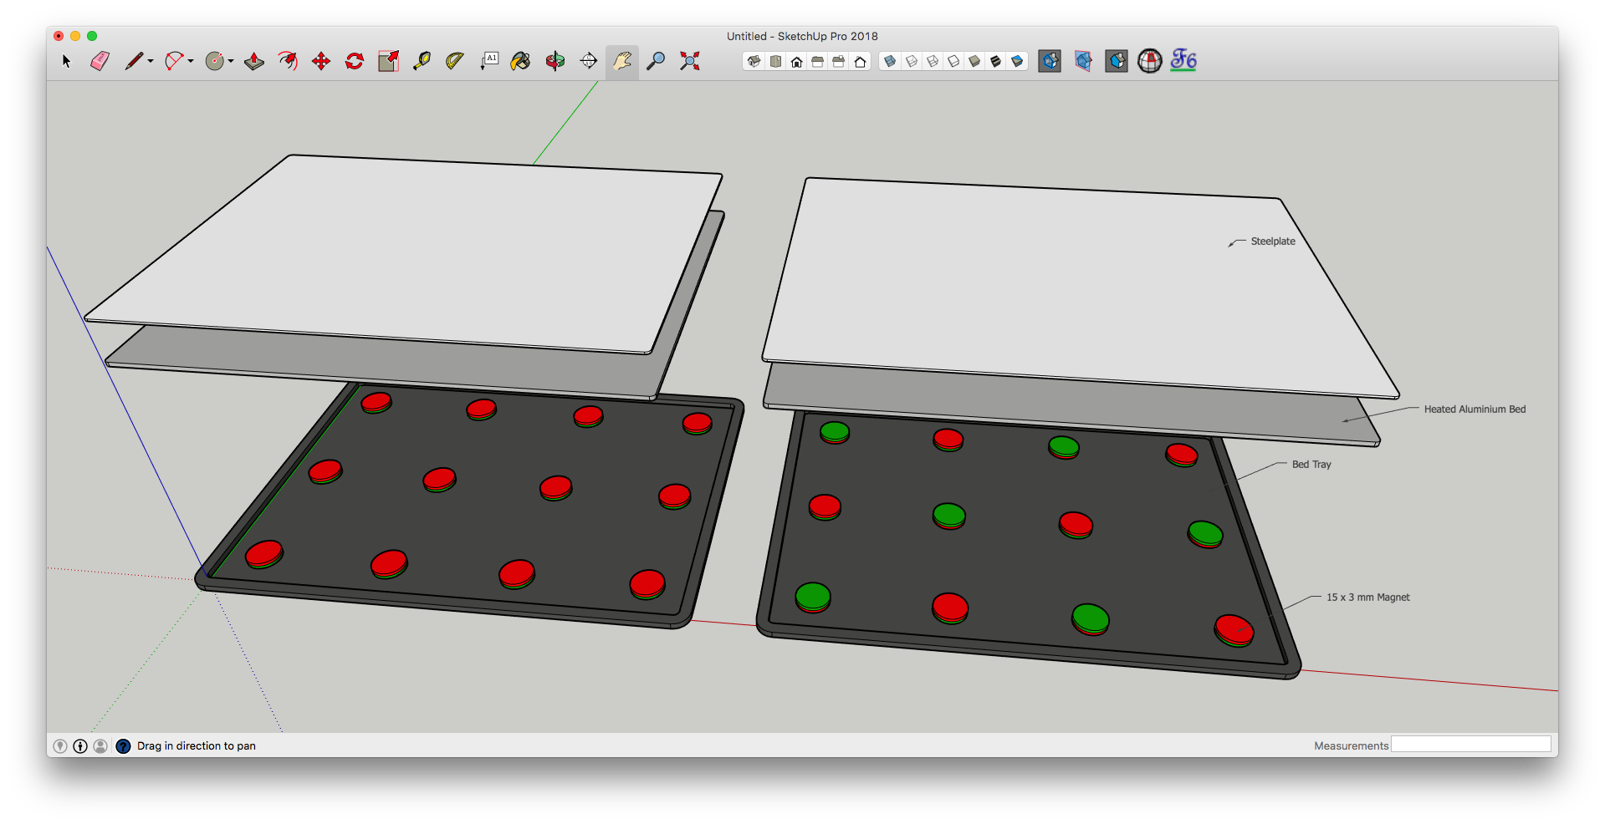Open the Line tool dropdown arrow
This screenshot has width=1605, height=824.
[x=151, y=61]
